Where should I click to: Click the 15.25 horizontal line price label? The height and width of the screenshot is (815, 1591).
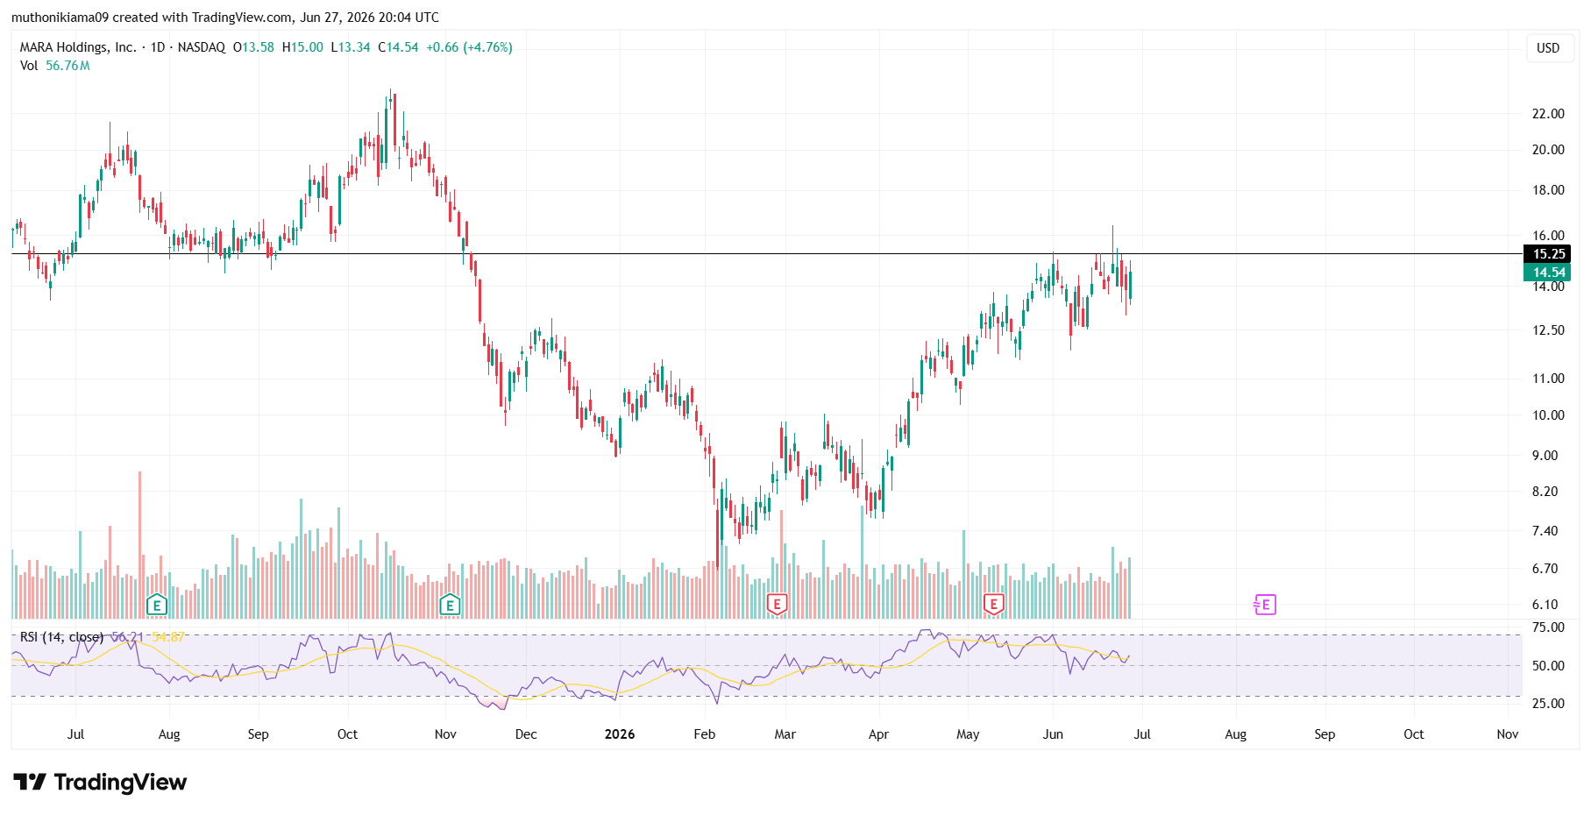coord(1548,254)
